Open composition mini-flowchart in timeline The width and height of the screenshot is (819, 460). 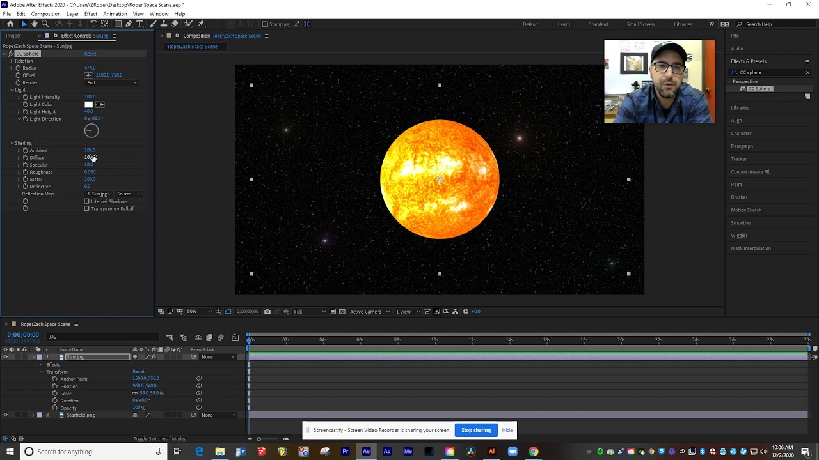coord(170,337)
